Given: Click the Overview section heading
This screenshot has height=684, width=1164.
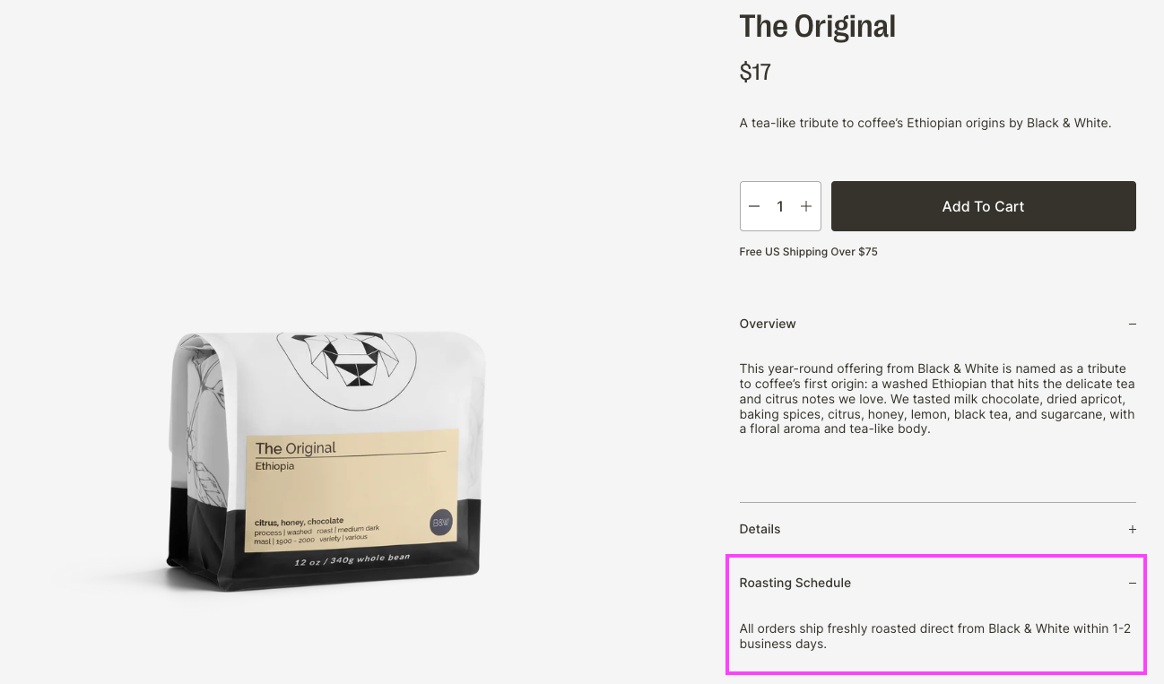Looking at the screenshot, I should (768, 324).
